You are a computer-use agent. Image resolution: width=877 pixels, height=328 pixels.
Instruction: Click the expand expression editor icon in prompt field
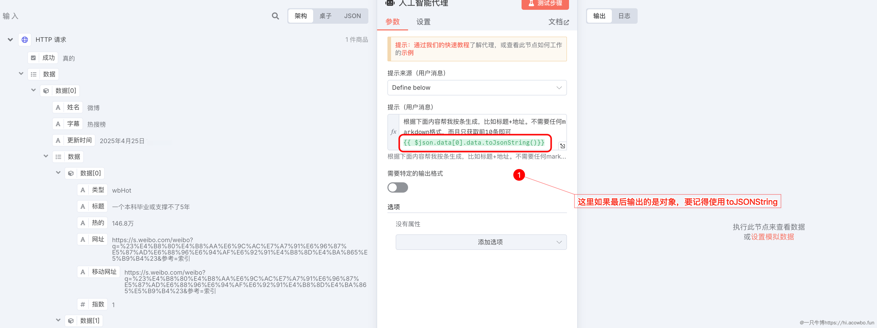pos(562,146)
